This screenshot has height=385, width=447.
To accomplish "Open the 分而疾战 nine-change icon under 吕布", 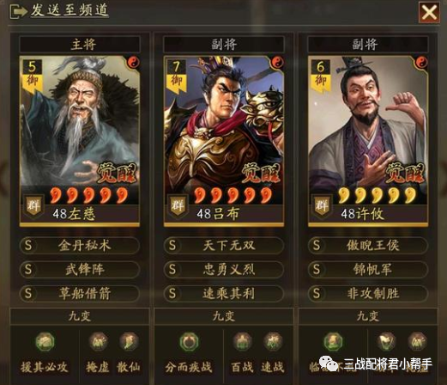I will (189, 341).
